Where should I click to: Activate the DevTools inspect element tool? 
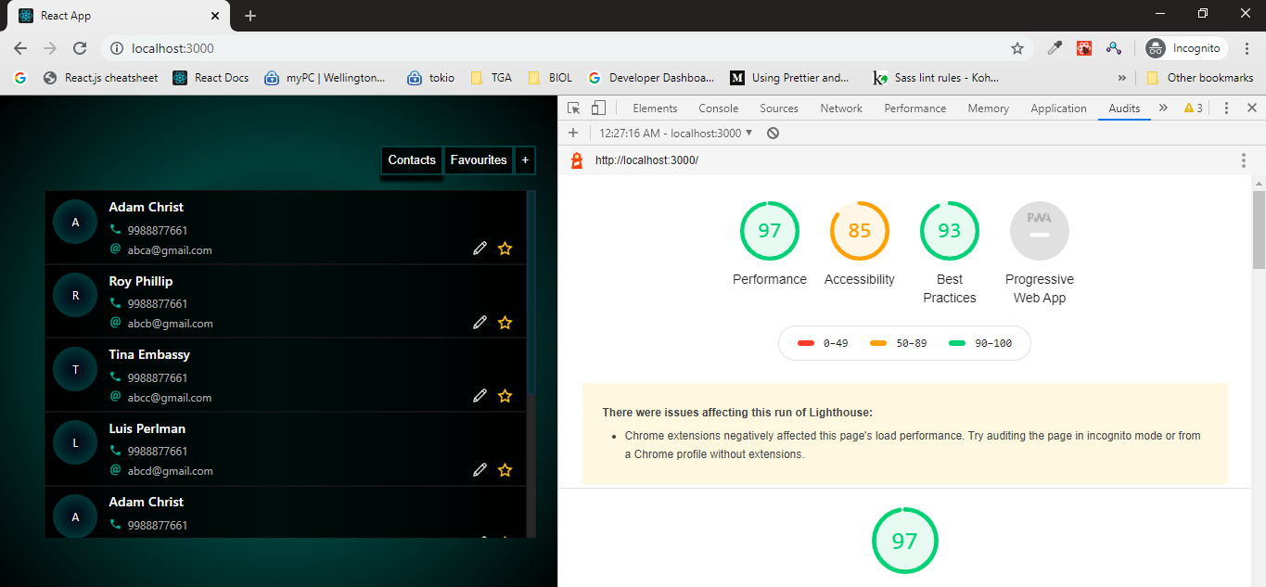click(x=574, y=108)
